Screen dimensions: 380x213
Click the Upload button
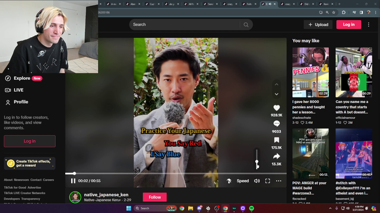coord(318,25)
